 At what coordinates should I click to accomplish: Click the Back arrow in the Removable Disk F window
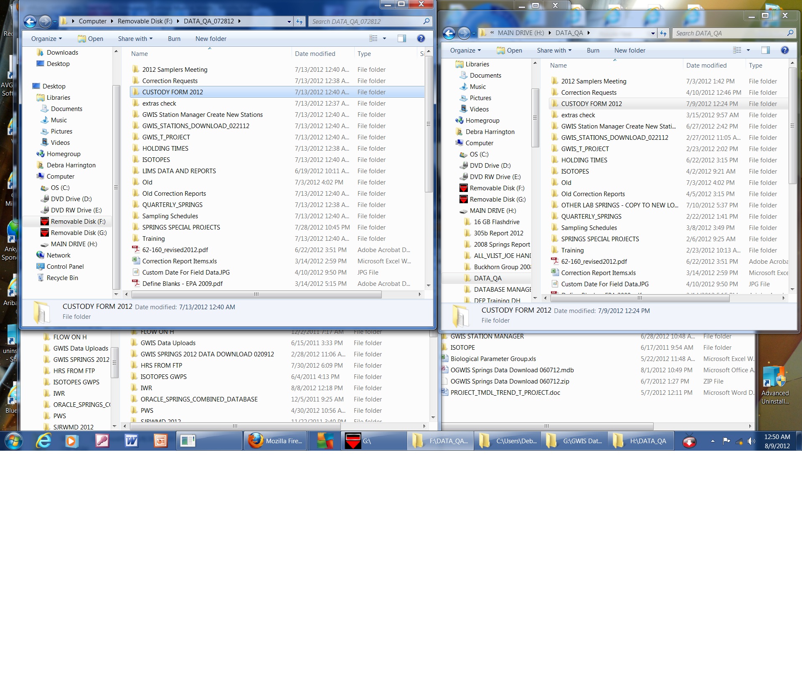pos(30,21)
